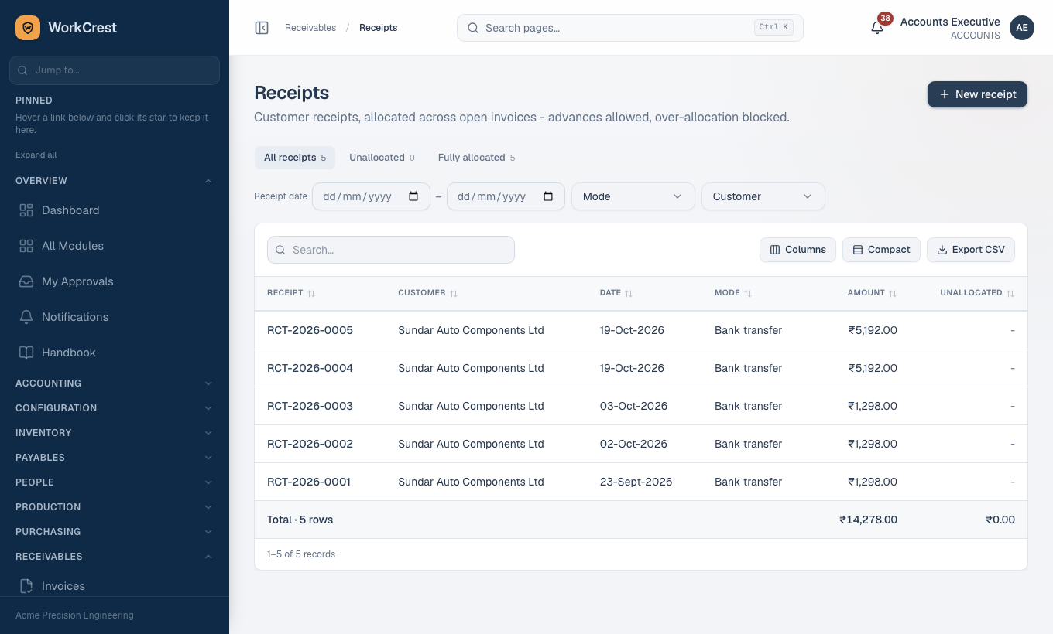Expand the Accounting sidebar section
Screen dimensions: 1053x634
(115, 383)
